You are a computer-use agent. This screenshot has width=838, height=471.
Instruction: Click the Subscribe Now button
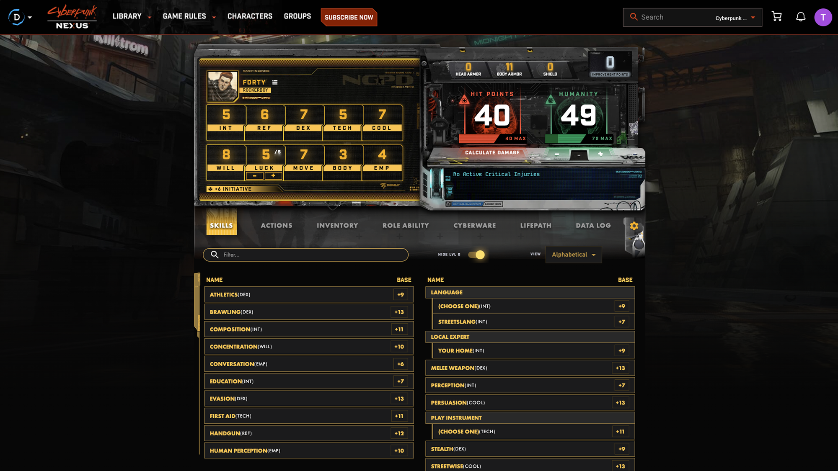pyautogui.click(x=349, y=17)
